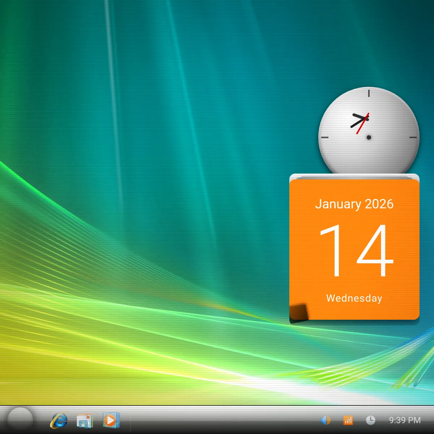
Task: Click the 3 o'clock tick on the clock
Action: [x=413, y=137]
